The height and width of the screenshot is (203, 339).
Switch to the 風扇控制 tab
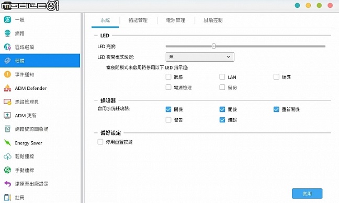[213, 20]
